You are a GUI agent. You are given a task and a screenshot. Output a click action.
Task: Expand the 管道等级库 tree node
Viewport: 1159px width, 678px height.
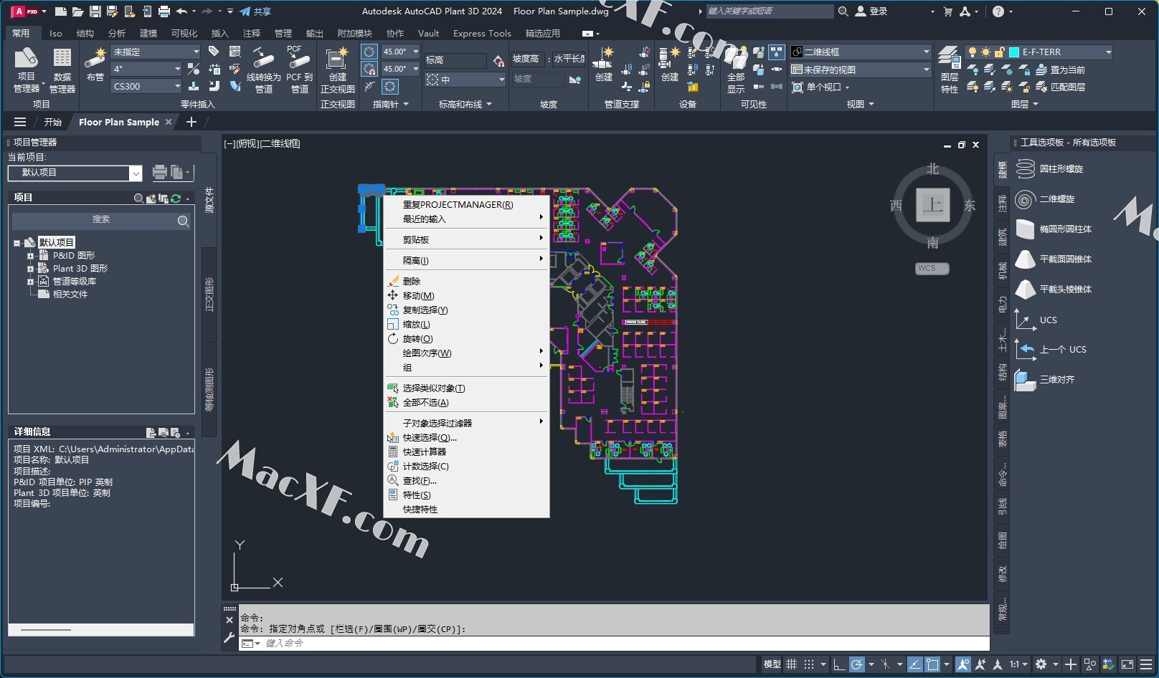tap(31, 282)
